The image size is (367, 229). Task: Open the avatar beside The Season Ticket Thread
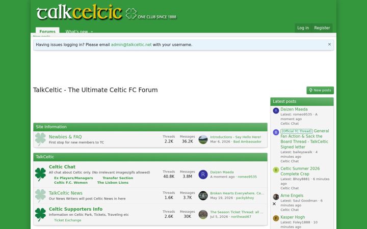pyautogui.click(x=203, y=214)
